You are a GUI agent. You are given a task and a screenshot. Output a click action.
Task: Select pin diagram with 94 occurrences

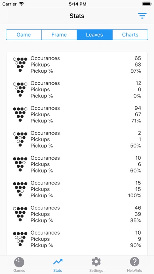click(x=20, y=114)
